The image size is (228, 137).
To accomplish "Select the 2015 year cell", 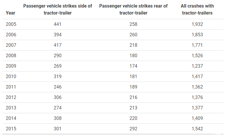I will 11,129.
